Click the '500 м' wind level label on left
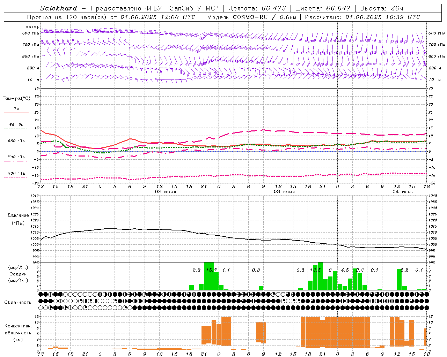This screenshot has height=357, width=447. [x=34, y=68]
